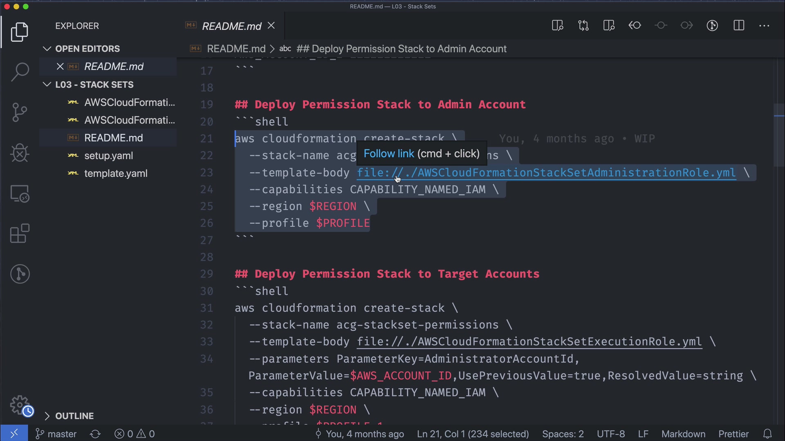Close the README.md editor tab
Image resolution: width=785 pixels, height=441 pixels.
tap(271, 26)
